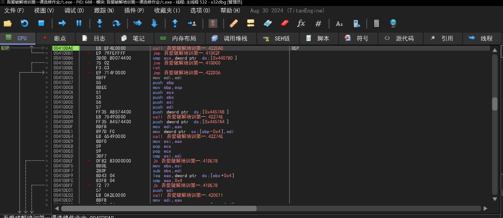Select address 0041DDB1 row
Image resolution: width=503 pixels, height=218 pixels.
pos(271,53)
